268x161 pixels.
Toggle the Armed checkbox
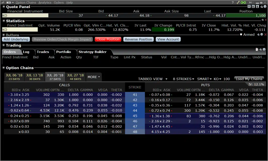pyautogui.click(x=241, y=34)
